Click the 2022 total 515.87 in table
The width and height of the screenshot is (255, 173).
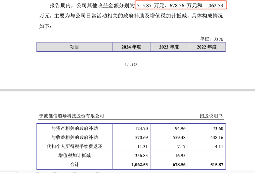tap(217, 165)
